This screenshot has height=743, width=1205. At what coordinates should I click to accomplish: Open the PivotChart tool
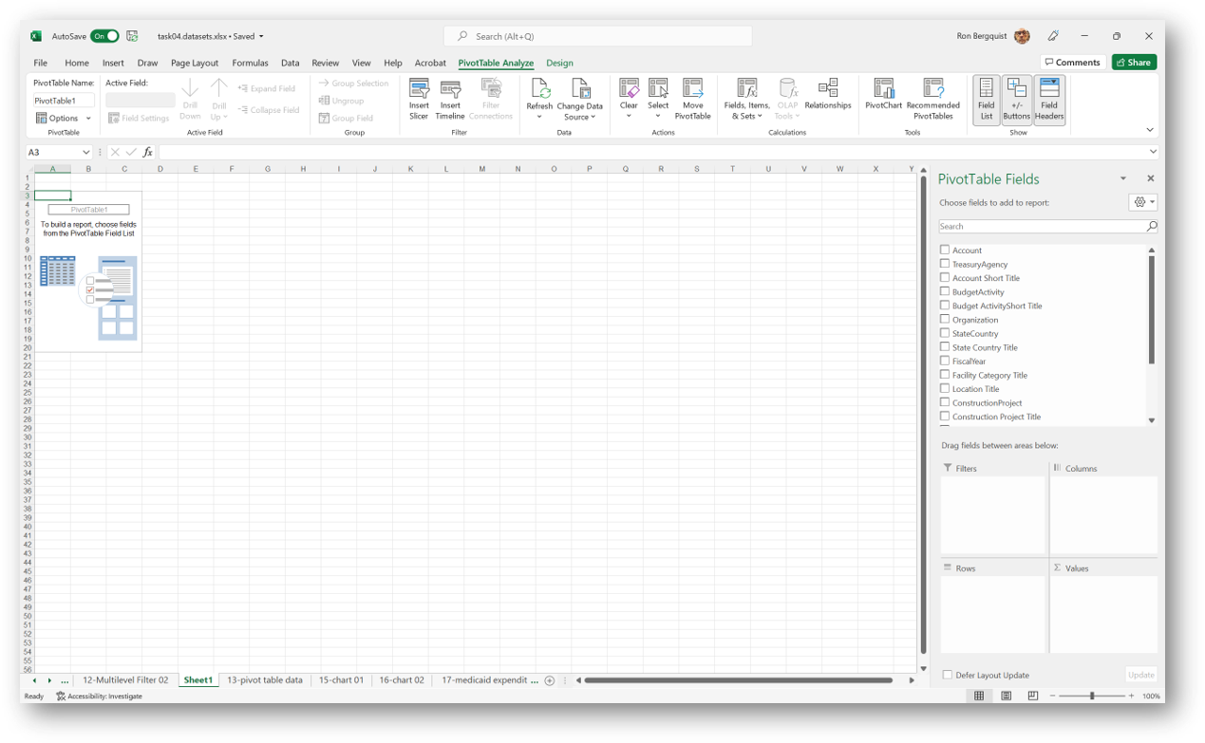pos(883,95)
